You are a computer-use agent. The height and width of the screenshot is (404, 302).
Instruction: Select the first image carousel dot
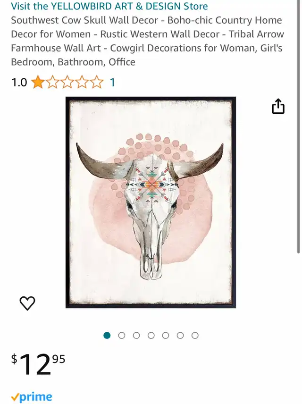107,335
